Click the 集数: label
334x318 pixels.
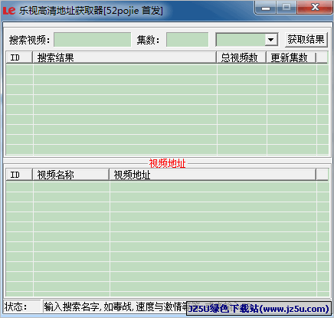click(x=148, y=40)
